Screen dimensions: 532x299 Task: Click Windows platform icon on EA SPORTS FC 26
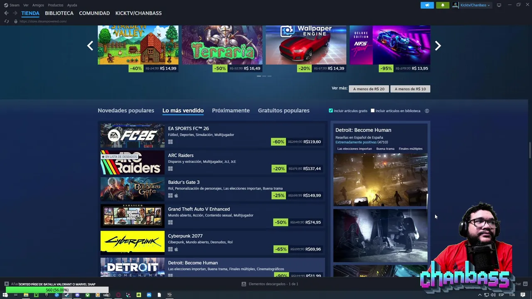[170, 142]
